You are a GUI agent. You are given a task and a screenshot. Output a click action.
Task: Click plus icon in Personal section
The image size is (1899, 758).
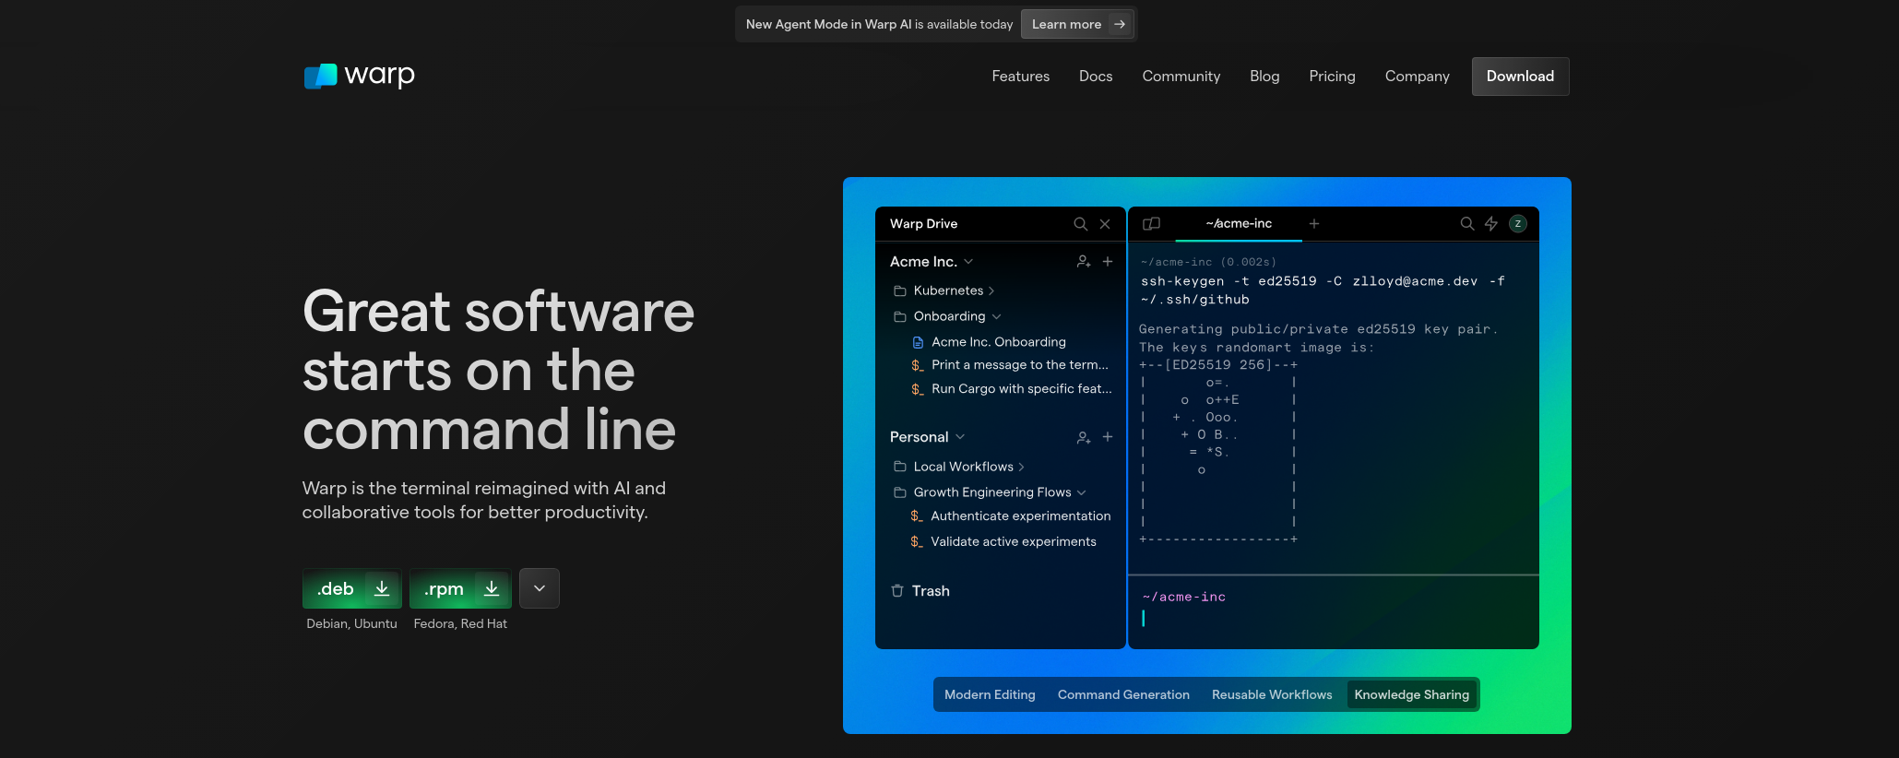click(x=1108, y=437)
